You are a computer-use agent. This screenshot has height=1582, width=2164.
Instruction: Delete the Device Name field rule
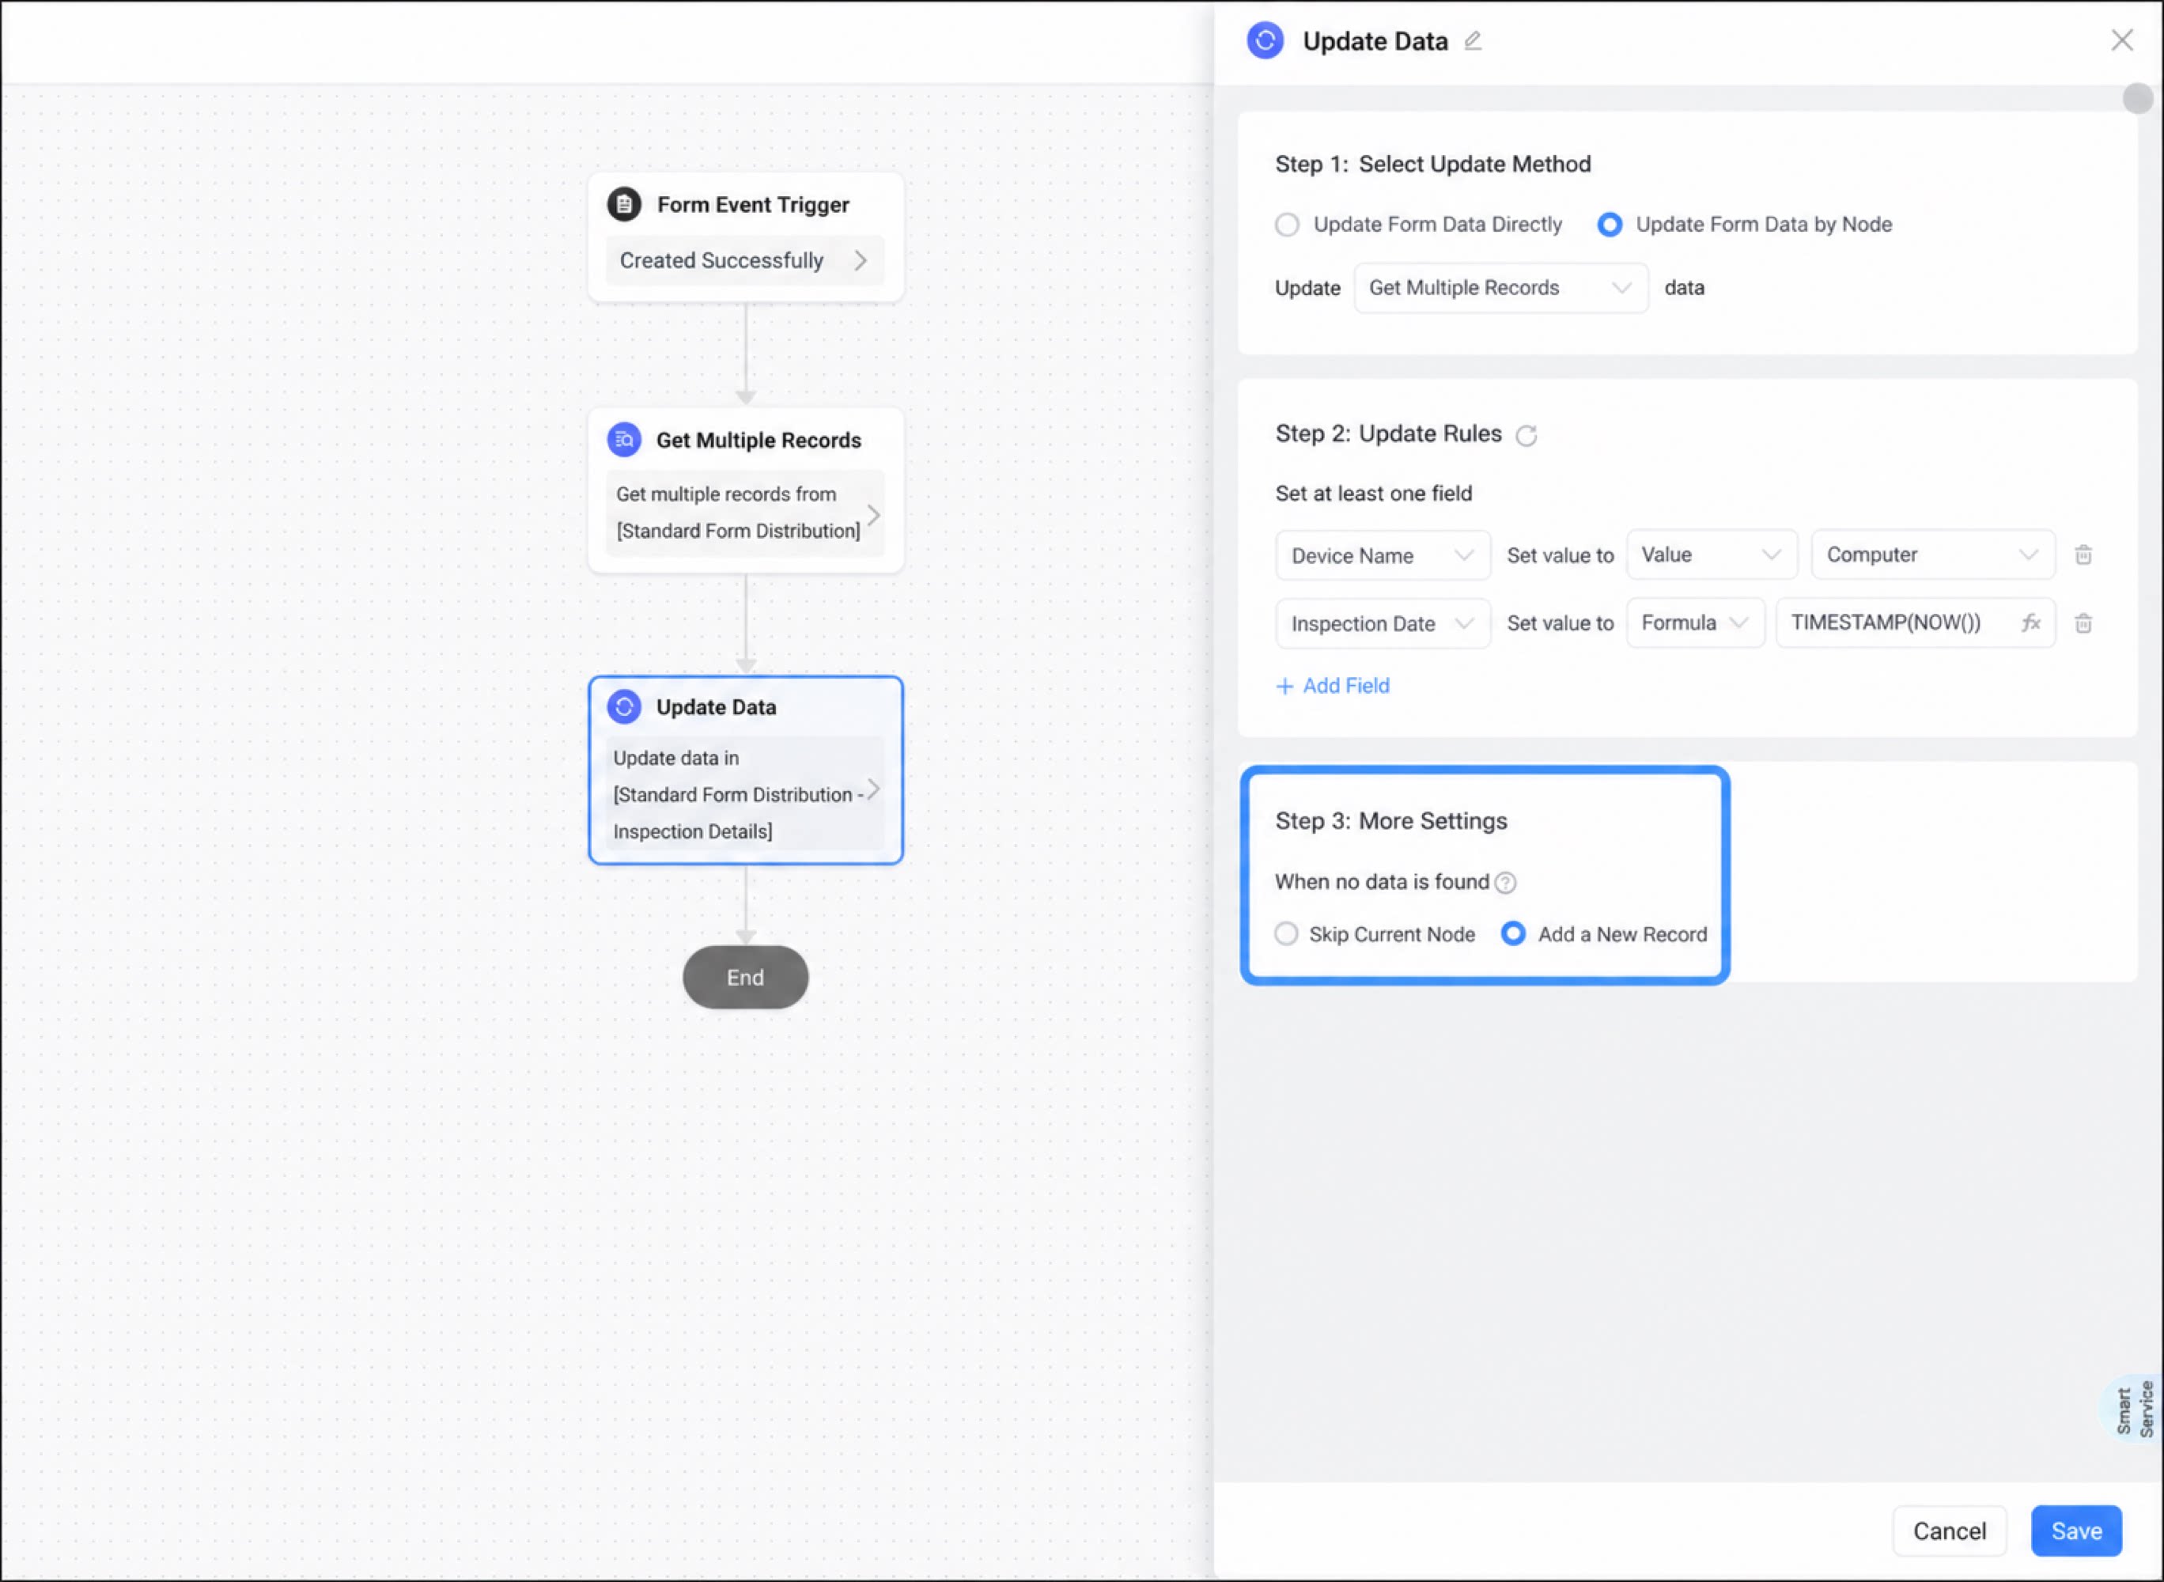(2083, 555)
